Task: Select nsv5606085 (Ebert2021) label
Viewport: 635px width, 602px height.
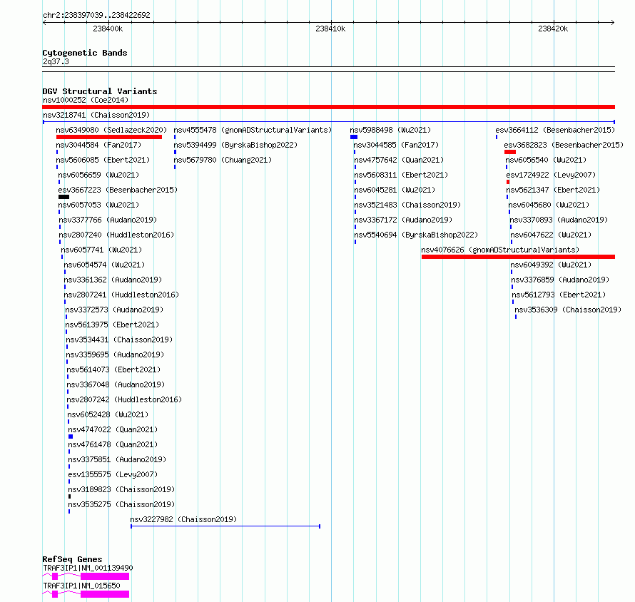Action: (x=103, y=160)
